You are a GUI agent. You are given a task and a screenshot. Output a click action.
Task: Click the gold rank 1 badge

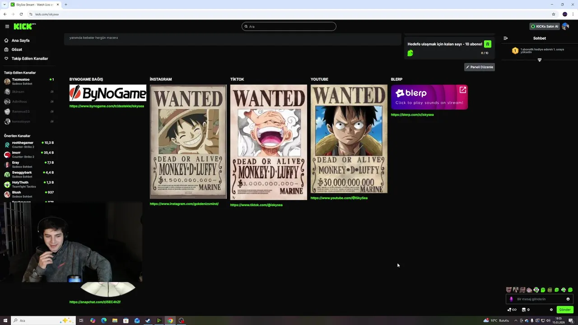point(515,51)
